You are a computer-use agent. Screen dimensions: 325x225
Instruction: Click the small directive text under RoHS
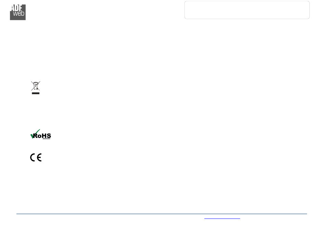pos(47,139)
